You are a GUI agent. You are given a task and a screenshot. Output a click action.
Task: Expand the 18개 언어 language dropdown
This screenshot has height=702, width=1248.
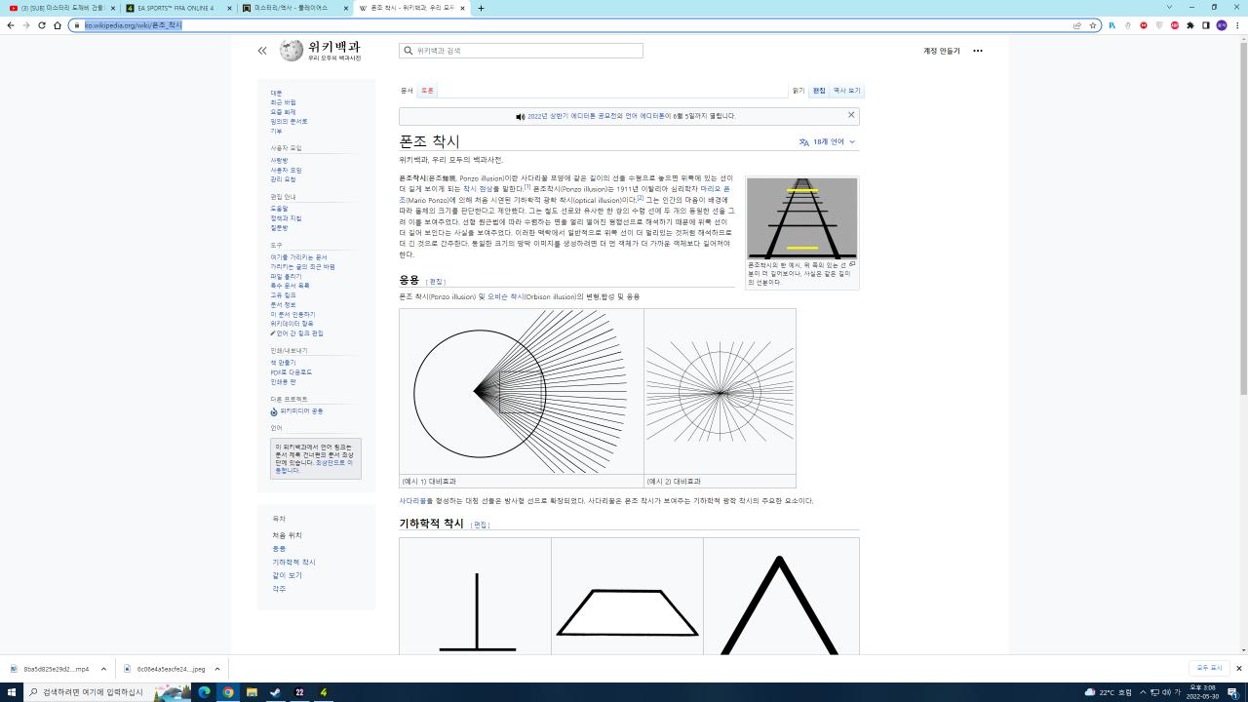click(827, 141)
